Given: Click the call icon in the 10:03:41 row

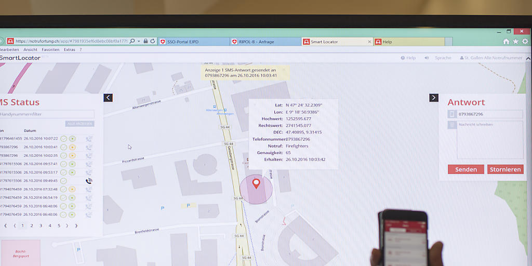Looking at the screenshot, I should (89, 147).
